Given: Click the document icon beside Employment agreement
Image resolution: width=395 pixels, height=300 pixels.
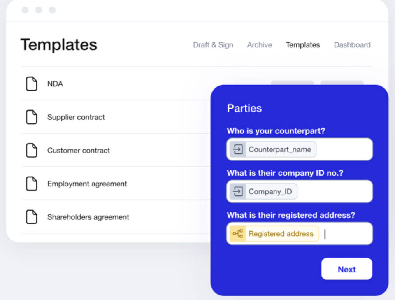Looking at the screenshot, I should 32,184.
